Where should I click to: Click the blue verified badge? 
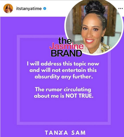45,9
